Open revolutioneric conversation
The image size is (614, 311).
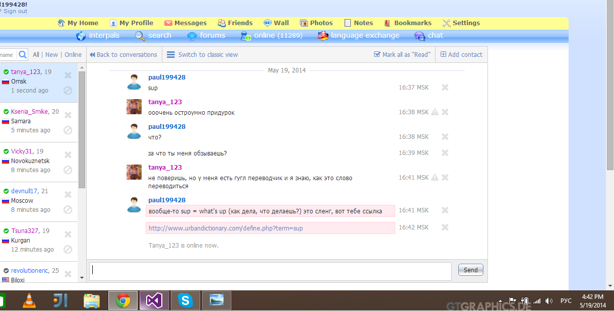(39, 273)
